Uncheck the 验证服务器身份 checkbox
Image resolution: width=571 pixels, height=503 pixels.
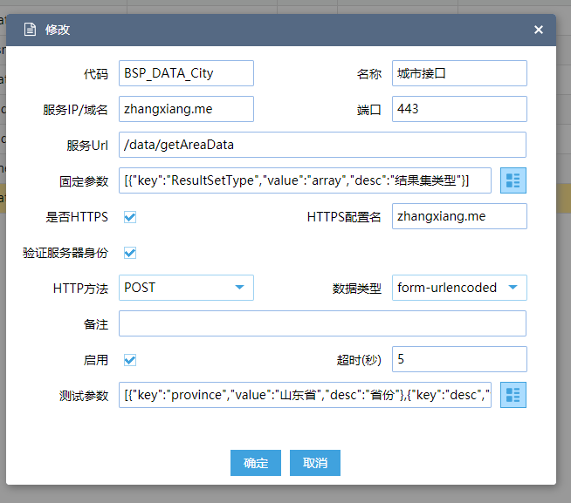coord(130,253)
